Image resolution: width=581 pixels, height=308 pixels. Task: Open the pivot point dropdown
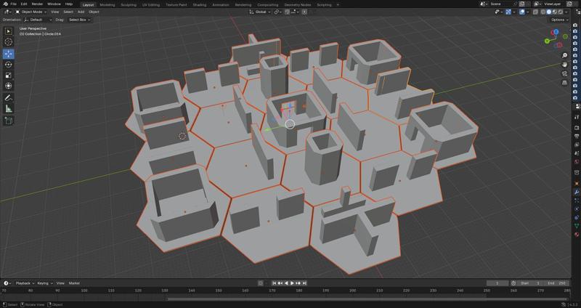click(278, 12)
